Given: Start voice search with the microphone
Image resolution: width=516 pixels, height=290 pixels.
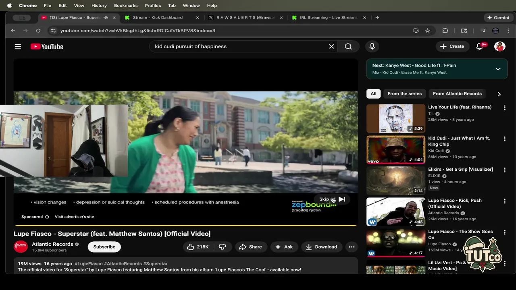Looking at the screenshot, I should pos(372,46).
